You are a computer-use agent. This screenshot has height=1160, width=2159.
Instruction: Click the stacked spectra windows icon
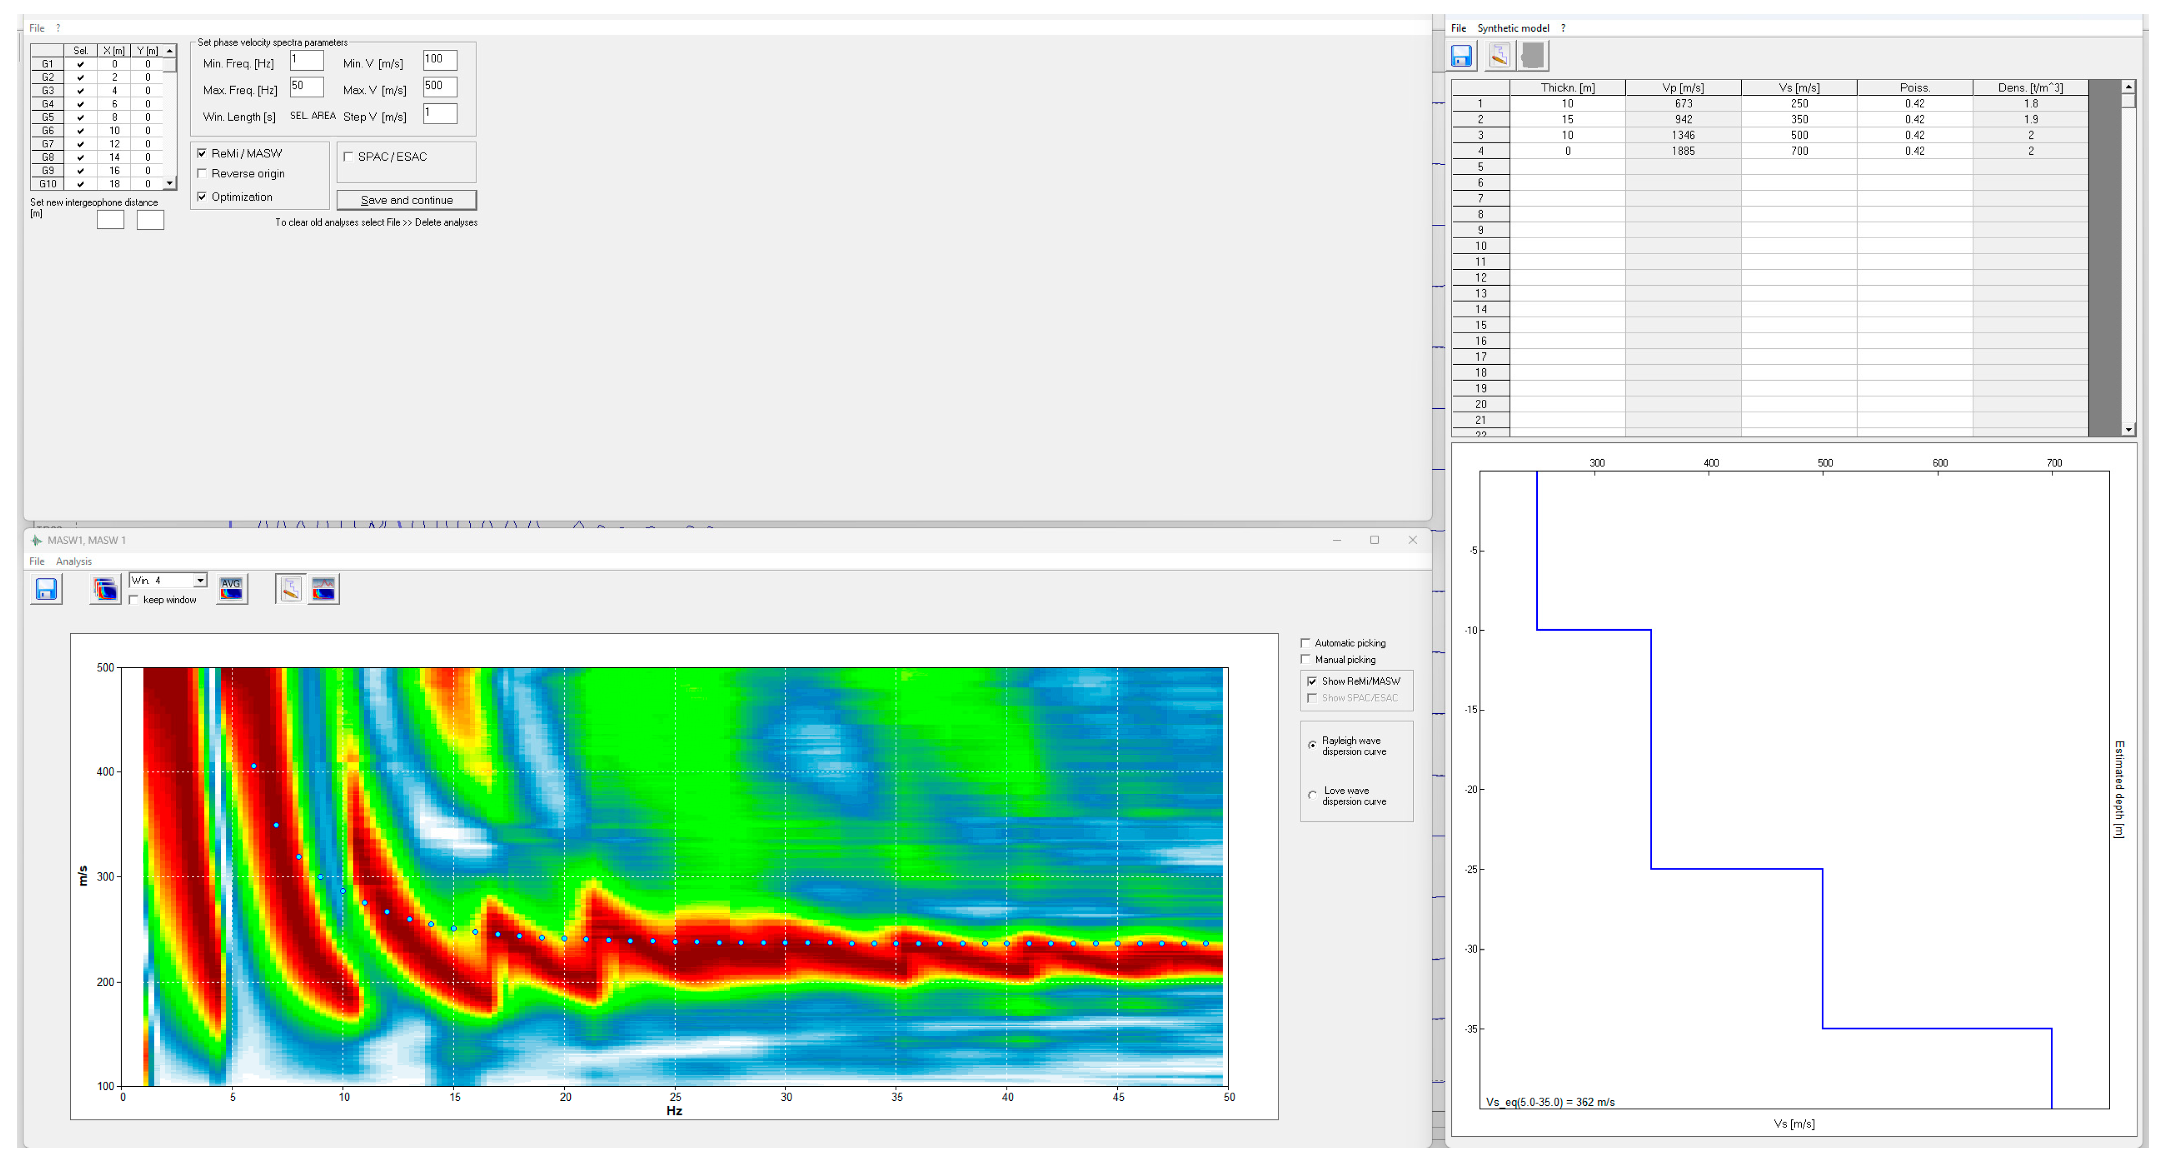coord(106,589)
